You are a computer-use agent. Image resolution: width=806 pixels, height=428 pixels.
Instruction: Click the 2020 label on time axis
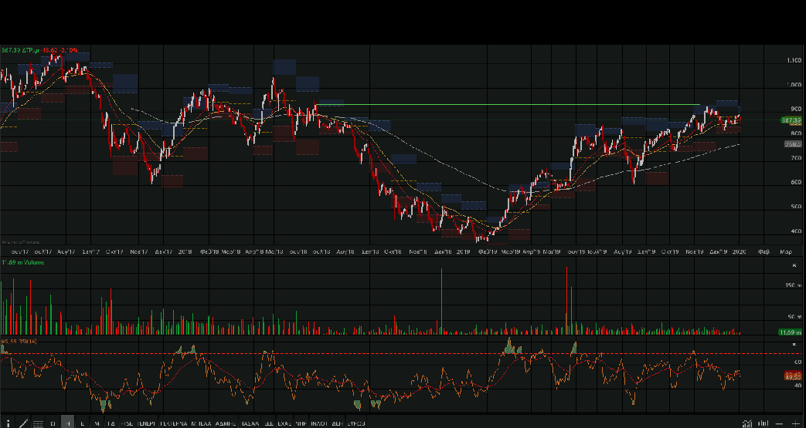[x=738, y=251]
